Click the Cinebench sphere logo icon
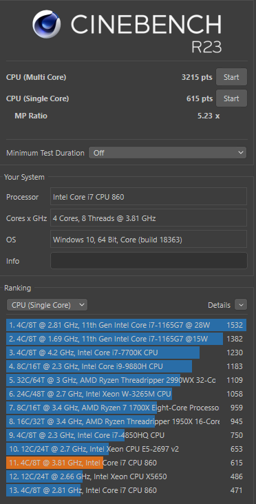Viewport: 256px width, 504px height. point(47,24)
